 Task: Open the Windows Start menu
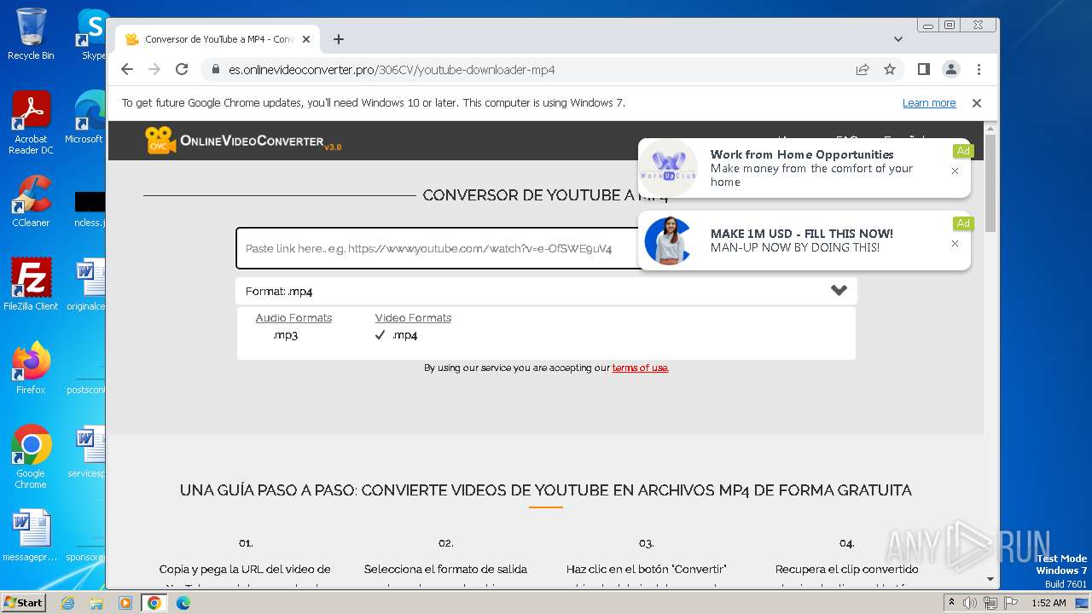click(x=23, y=602)
